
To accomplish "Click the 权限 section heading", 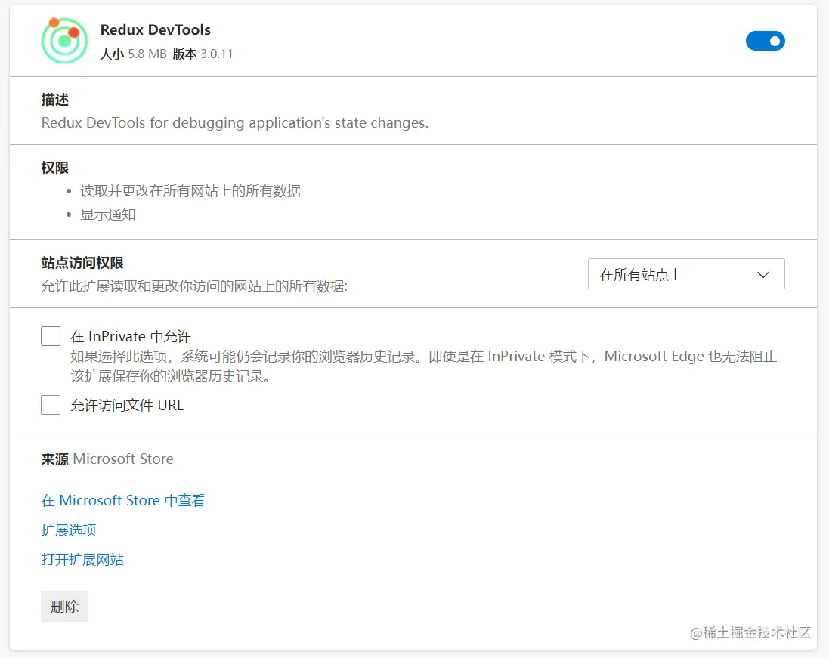I will 55,168.
